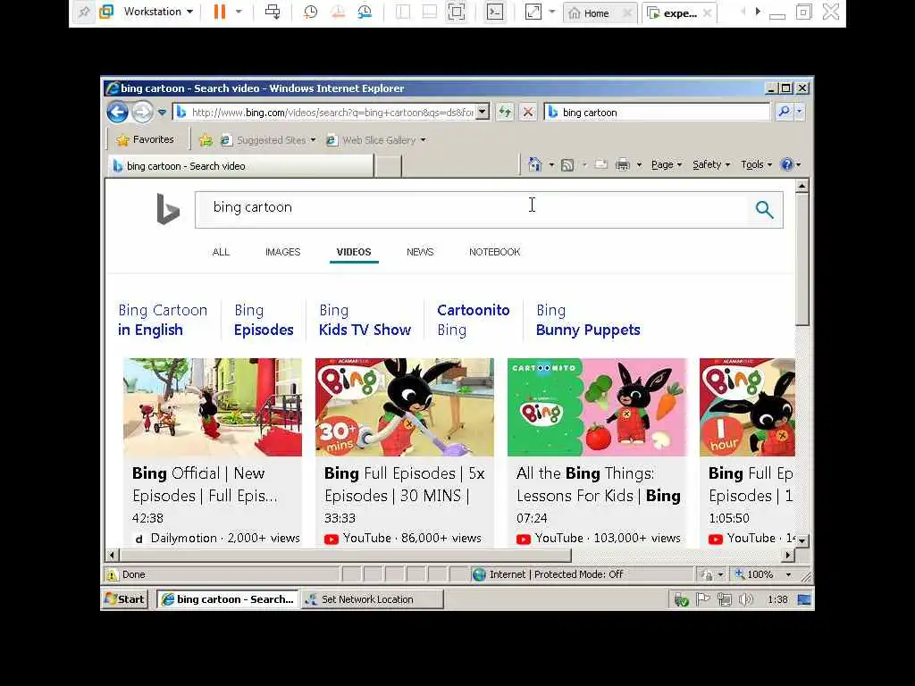Refresh the page with green arrows icon
915x686 pixels.
click(x=505, y=112)
